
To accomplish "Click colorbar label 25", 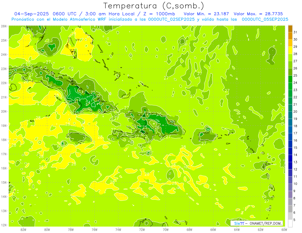I will 295,75.
